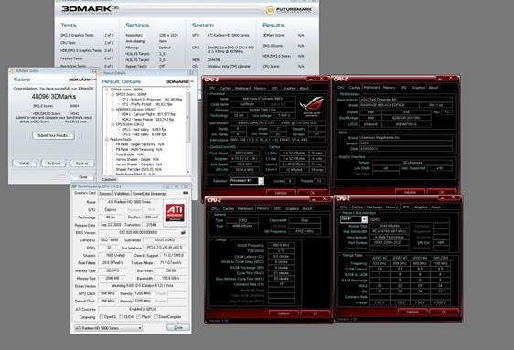This screenshot has height=350, width=514.
Task: Click the Save as button in Score window
Action: tap(82, 164)
